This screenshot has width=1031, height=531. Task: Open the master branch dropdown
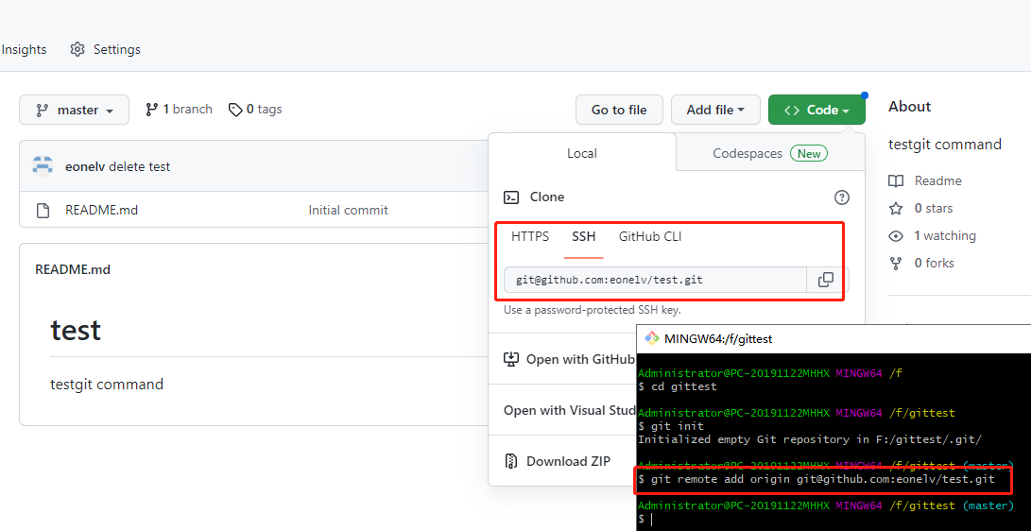point(75,110)
